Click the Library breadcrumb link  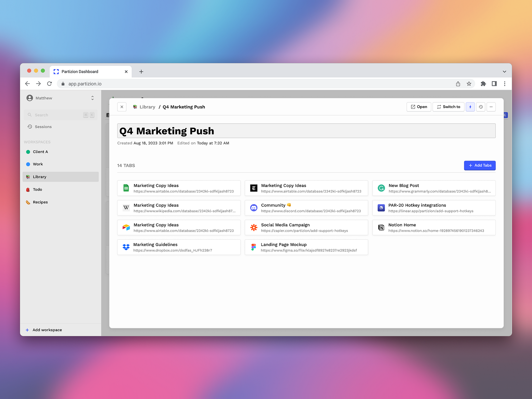point(147,107)
